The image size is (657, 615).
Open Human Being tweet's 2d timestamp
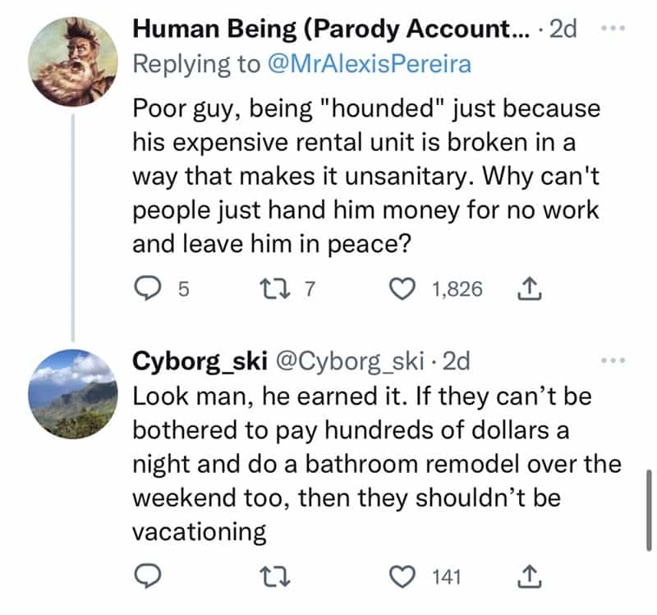pyautogui.click(x=562, y=30)
